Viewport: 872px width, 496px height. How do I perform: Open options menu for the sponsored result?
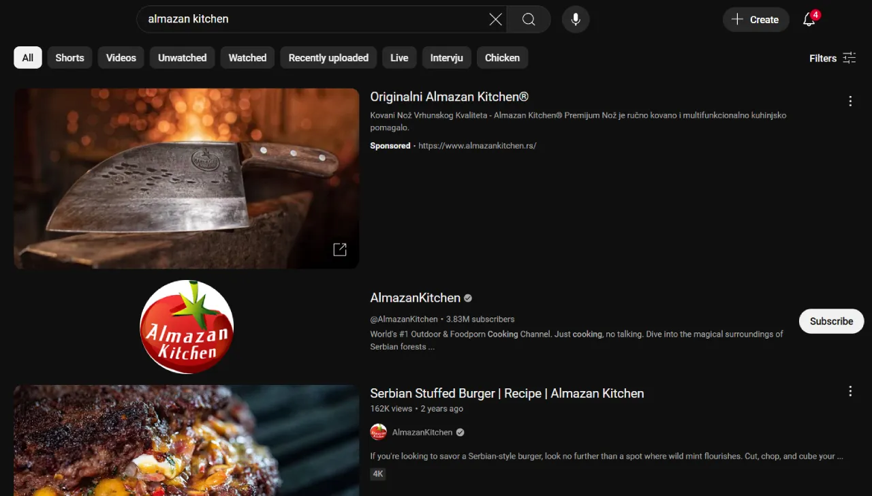850,100
